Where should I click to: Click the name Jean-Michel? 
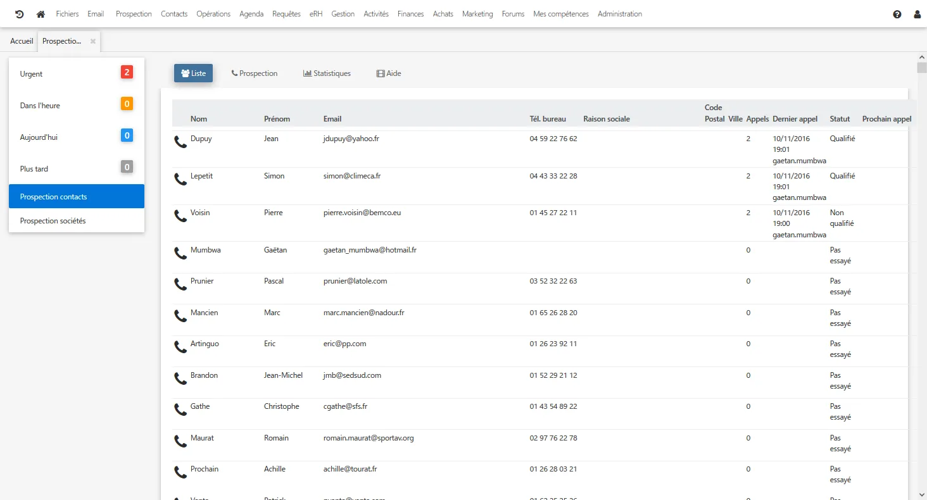283,375
